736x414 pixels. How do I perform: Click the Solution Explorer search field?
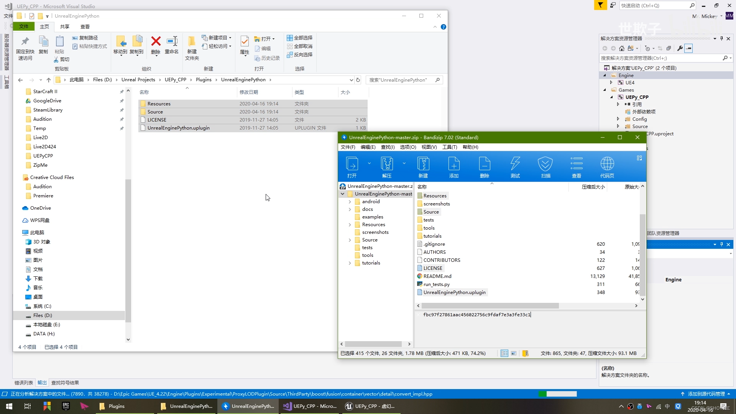(x=665, y=58)
